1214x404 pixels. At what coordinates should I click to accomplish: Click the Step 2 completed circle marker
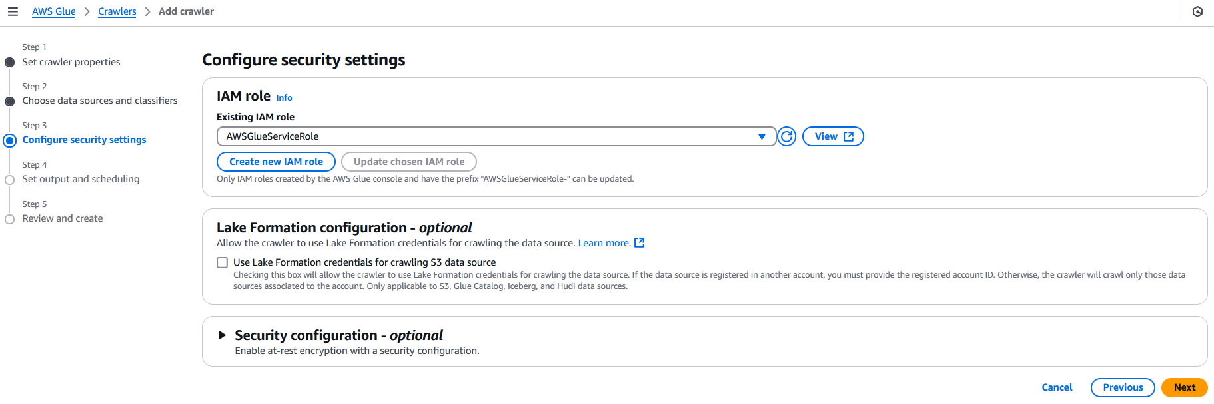[9, 102]
